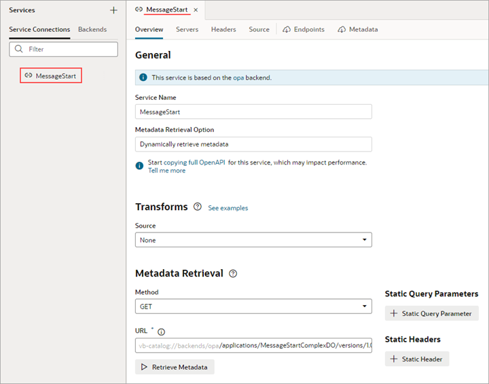Open the Endpoints tab

pyautogui.click(x=304, y=29)
